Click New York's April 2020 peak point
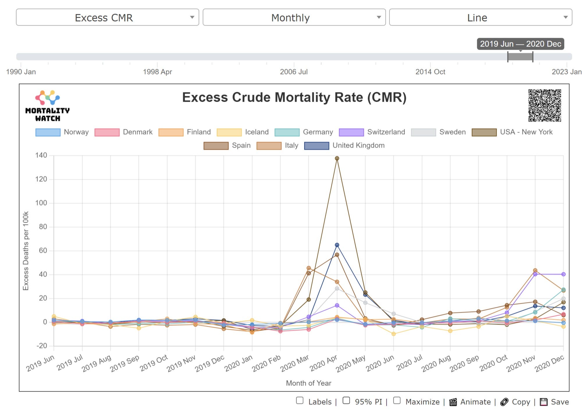 [337, 158]
